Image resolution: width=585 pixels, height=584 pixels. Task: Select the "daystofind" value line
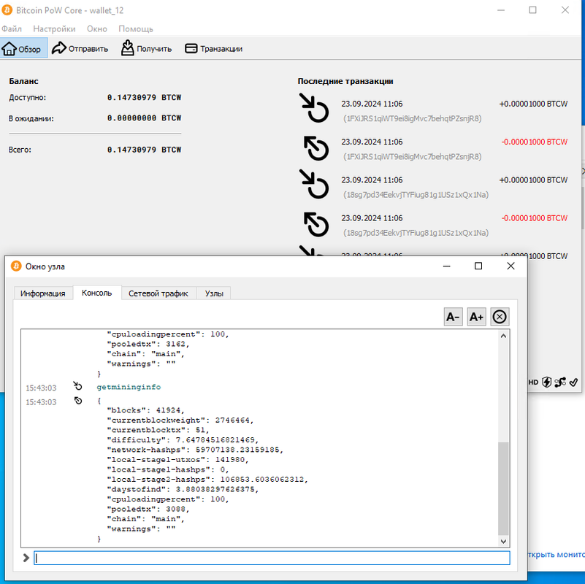pyautogui.click(x=183, y=489)
